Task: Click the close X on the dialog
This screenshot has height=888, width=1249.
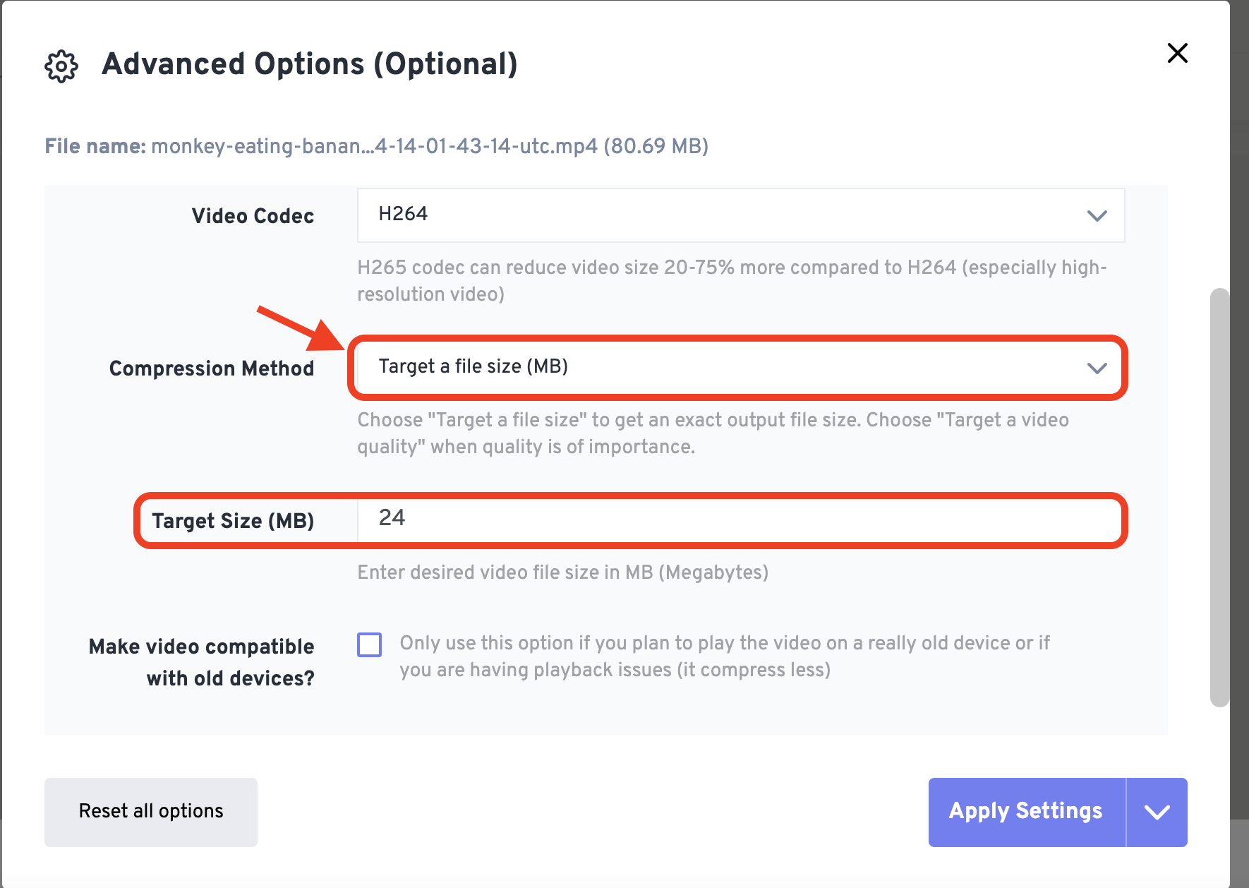Action: (1177, 53)
